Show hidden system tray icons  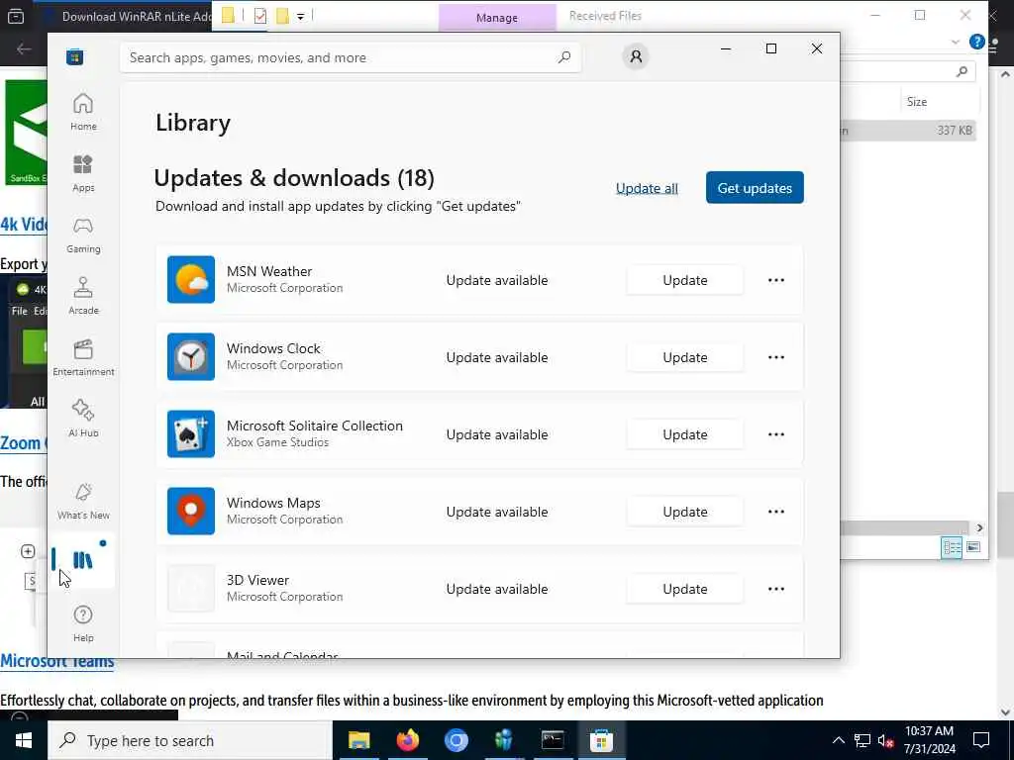point(838,740)
